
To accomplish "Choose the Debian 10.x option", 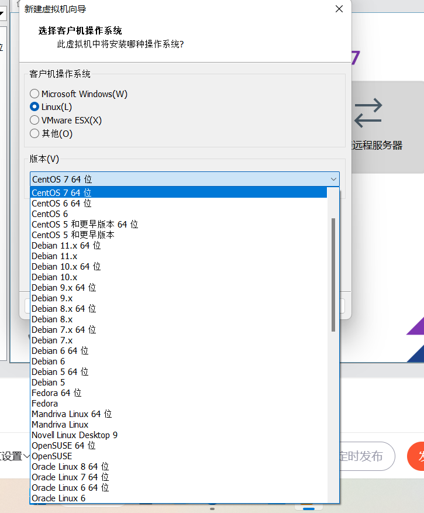I will [x=178, y=277].
